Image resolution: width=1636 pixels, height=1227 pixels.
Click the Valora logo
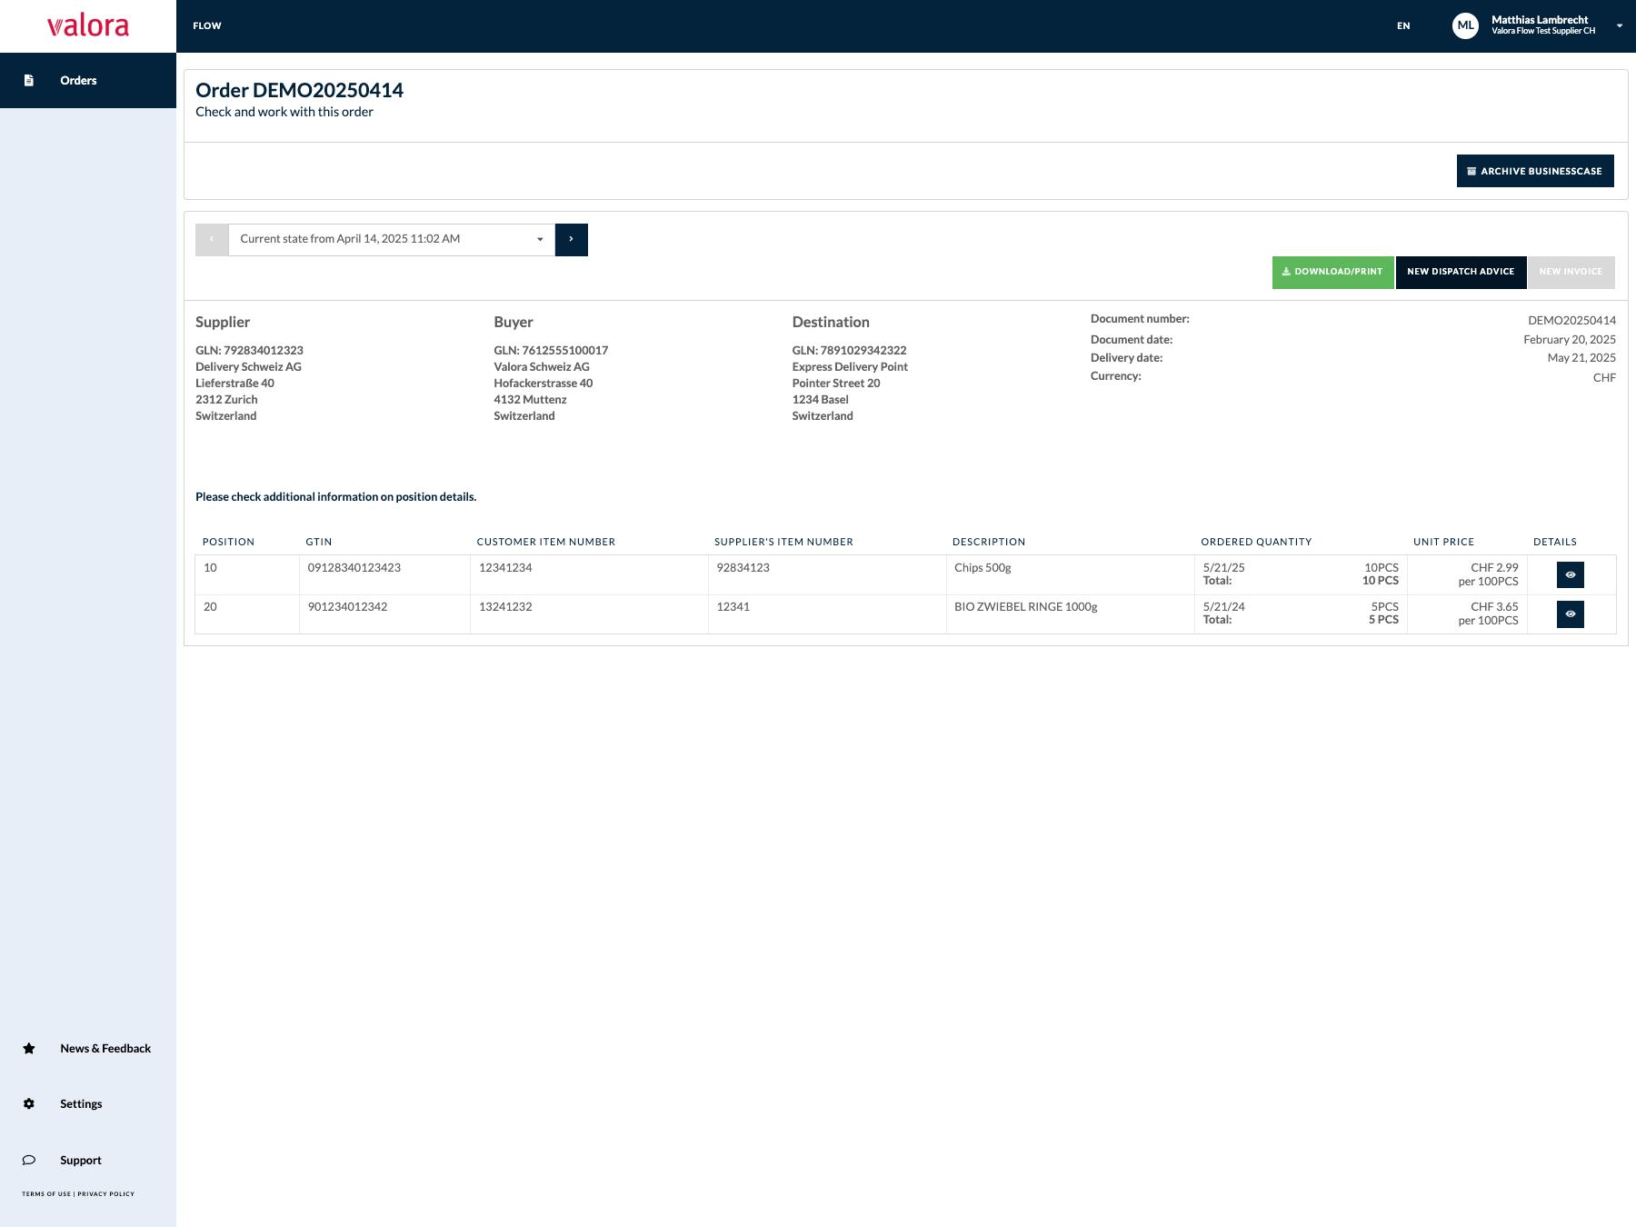click(88, 25)
